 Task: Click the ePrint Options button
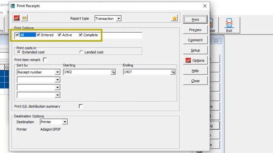[195, 60]
